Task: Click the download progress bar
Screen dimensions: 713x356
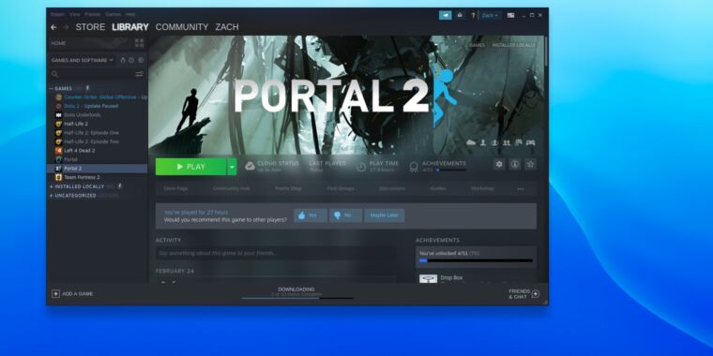Action: 297,298
